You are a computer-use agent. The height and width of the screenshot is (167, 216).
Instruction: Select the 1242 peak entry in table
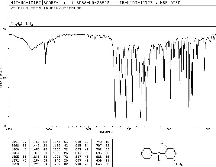(60, 142)
